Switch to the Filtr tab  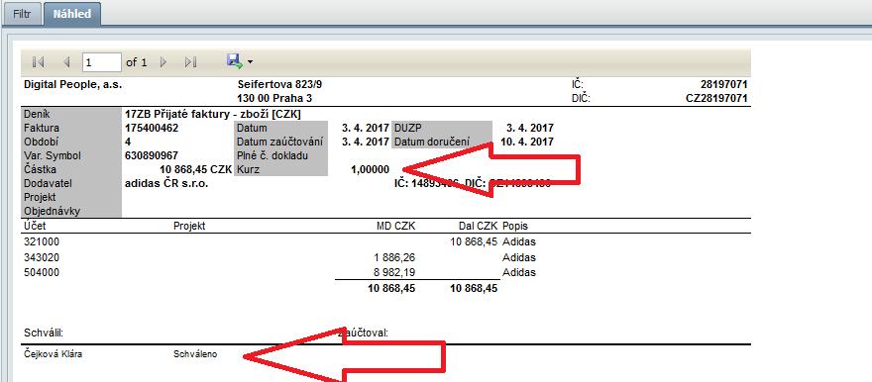coord(22,14)
